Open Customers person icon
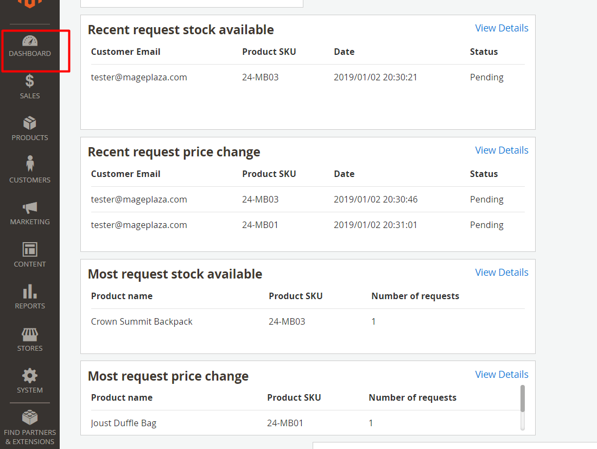This screenshot has width=597, height=449. coord(30,165)
